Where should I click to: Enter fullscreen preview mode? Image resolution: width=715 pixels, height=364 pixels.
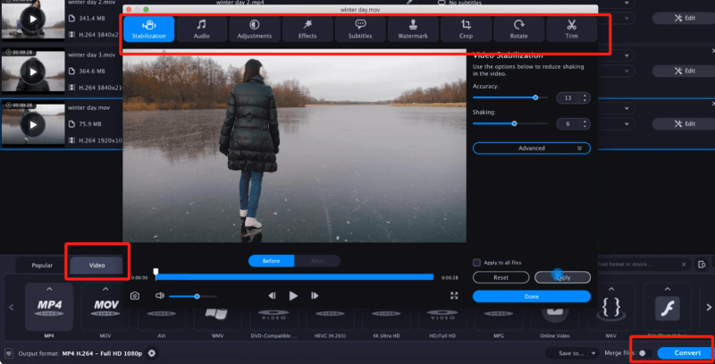[454, 295]
